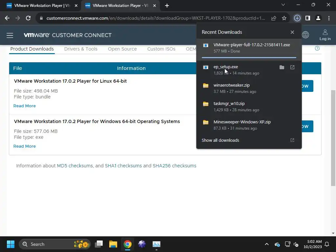Screen dimensions: 336x252
Task: Open the Chrome profile avatar icon
Action: pyautogui.click(x=318, y=18)
